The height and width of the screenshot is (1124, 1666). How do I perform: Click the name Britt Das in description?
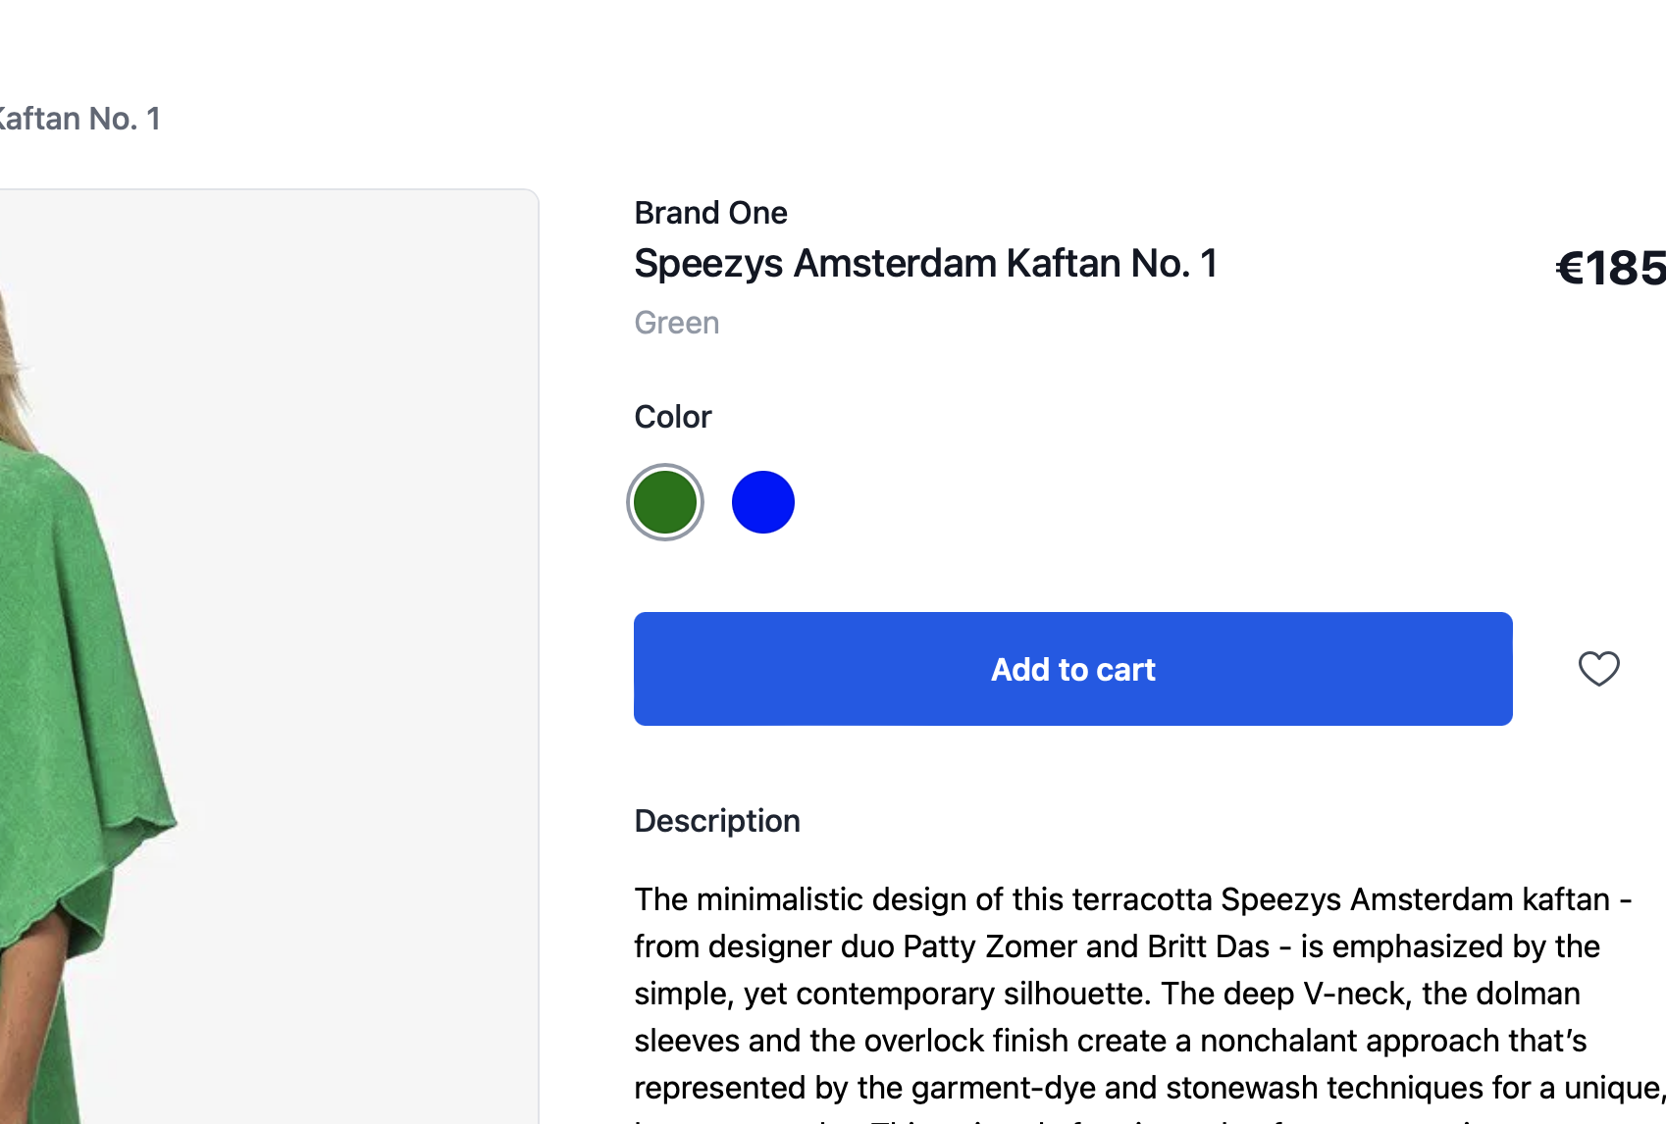[x=1208, y=946]
